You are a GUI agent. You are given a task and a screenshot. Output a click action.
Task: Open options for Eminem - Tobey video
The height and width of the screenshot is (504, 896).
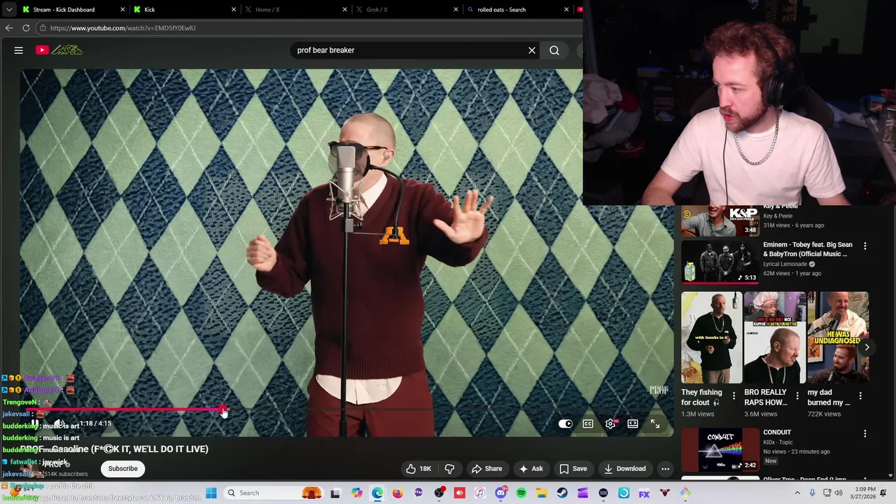pos(865,246)
